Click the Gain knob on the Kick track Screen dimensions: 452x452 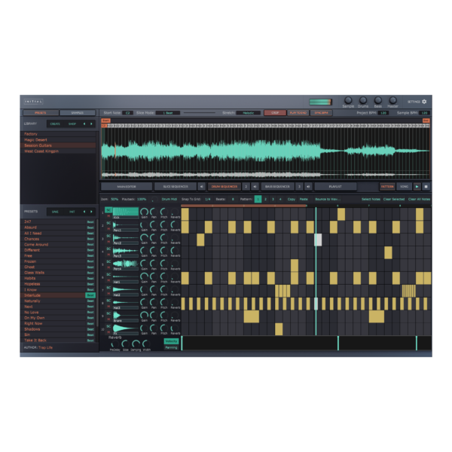pos(143,212)
